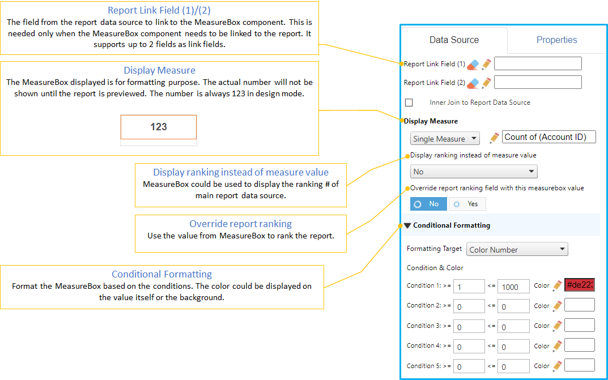The height and width of the screenshot is (380, 608).
Task: Click the Display Measure section label in panel
Action: pyautogui.click(x=431, y=121)
